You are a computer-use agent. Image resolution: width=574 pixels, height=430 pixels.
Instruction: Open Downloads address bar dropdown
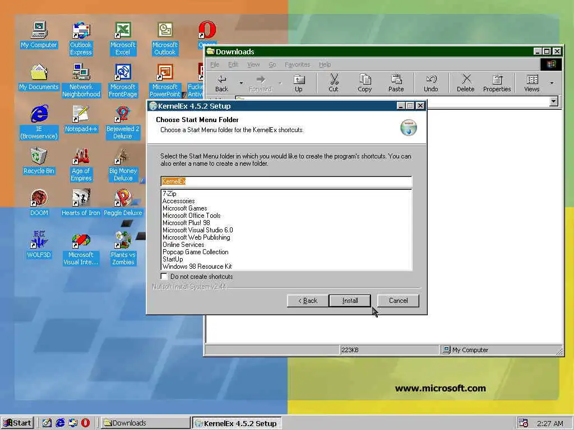point(554,101)
